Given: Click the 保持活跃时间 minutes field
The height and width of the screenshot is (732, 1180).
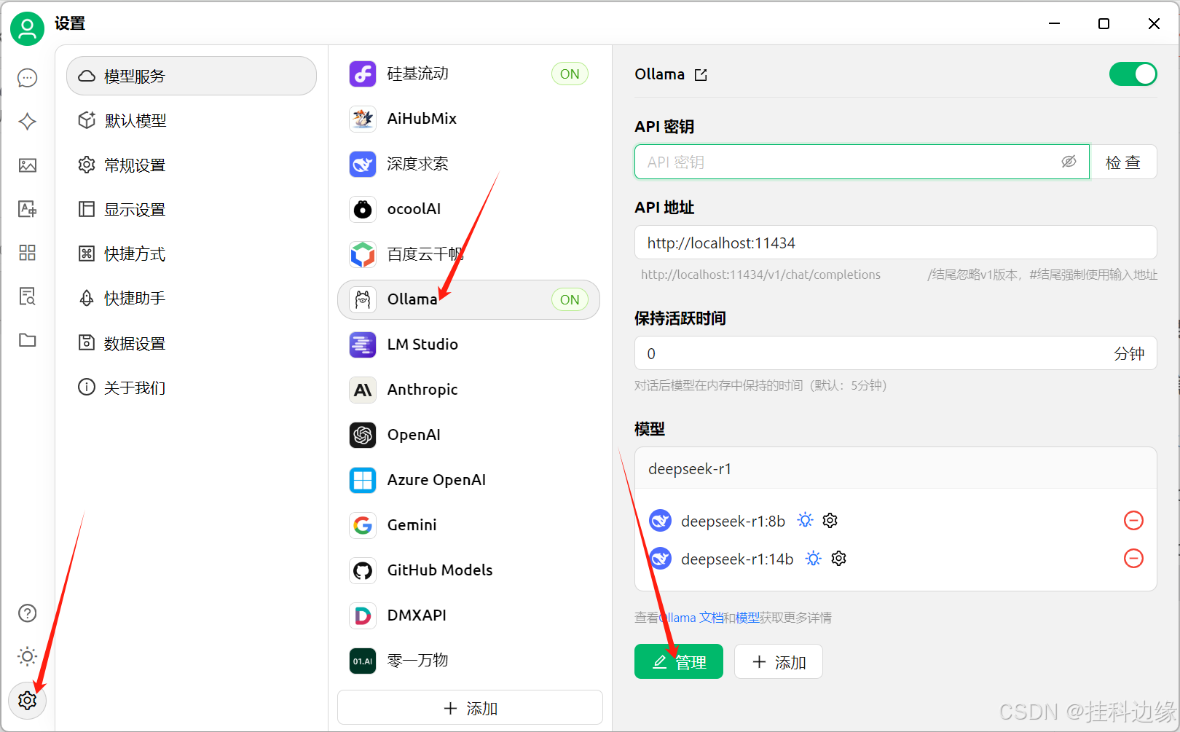Looking at the screenshot, I should click(x=895, y=353).
